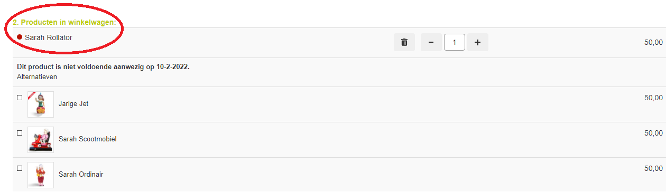Click the '2. Producten in winkelwagen' heading
The width and height of the screenshot is (666, 192).
[x=64, y=23]
